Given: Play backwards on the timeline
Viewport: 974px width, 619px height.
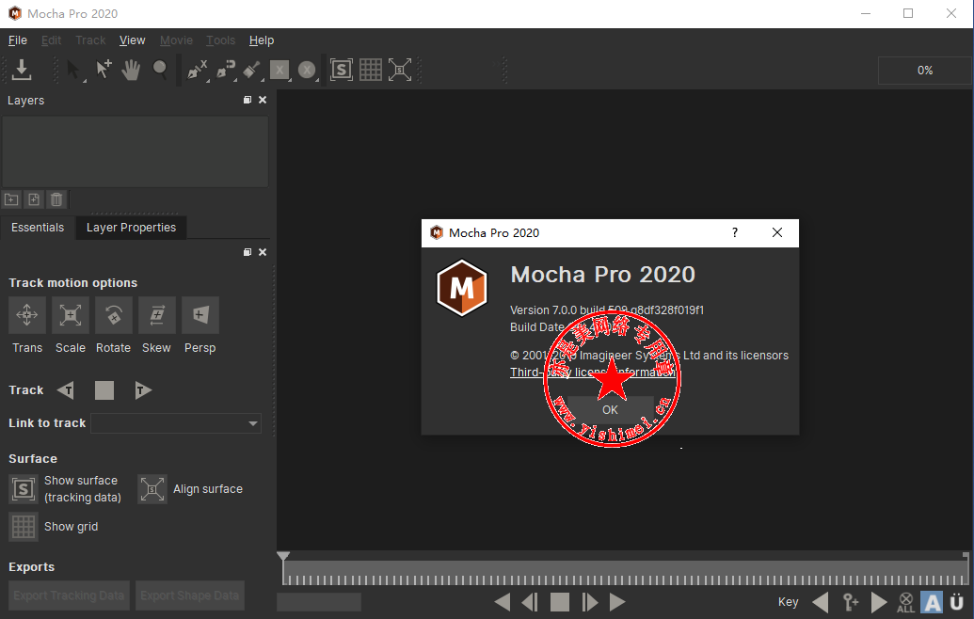Looking at the screenshot, I should (503, 602).
